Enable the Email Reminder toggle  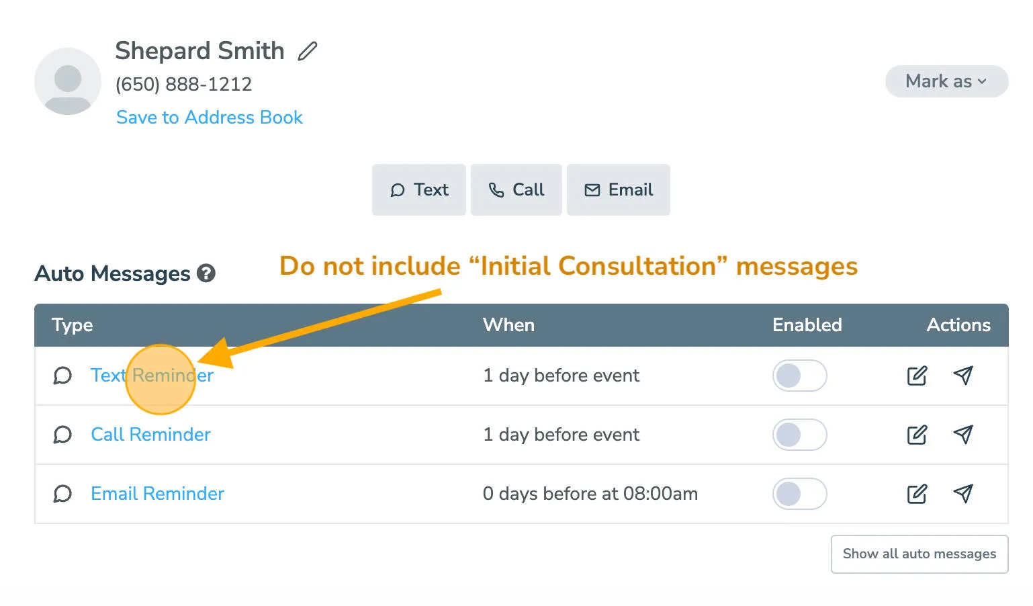click(799, 494)
